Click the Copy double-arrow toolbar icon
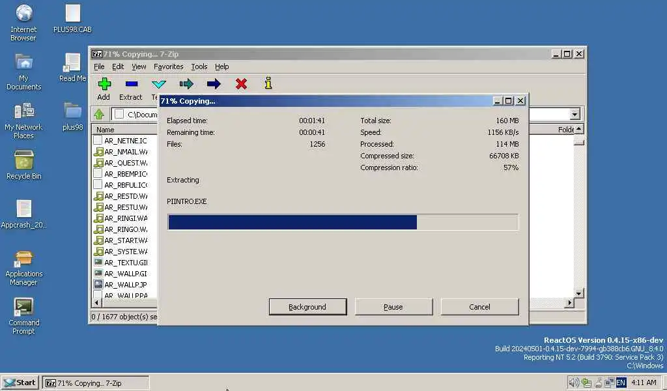The width and height of the screenshot is (667, 391). (186, 84)
